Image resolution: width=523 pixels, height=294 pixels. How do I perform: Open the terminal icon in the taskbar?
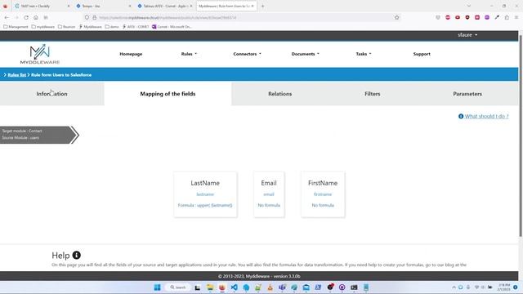click(x=354, y=287)
